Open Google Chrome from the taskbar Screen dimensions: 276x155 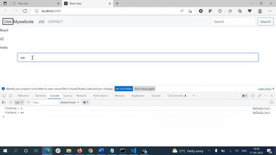click(90, 151)
